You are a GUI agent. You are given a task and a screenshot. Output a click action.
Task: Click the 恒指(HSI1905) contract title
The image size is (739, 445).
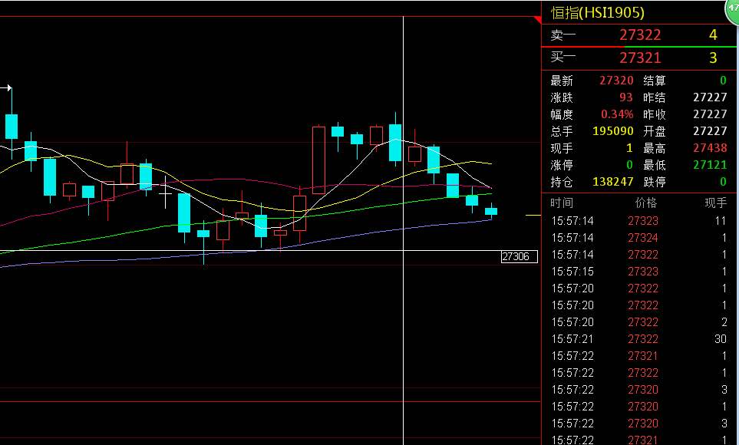click(597, 12)
